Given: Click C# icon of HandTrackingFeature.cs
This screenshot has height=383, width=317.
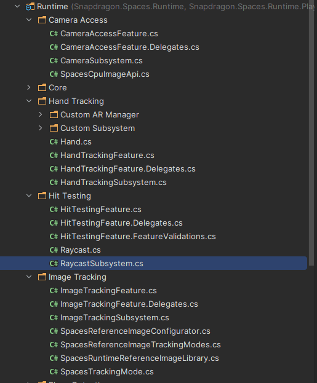Looking at the screenshot, I should coord(54,155).
